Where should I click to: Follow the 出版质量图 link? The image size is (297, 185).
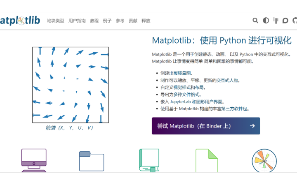pyautogui.click(x=180, y=73)
